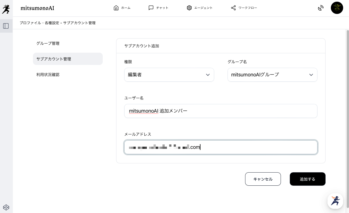This screenshot has height=213, width=349.
Task: Click the home icon in navigation
Action: (116, 8)
